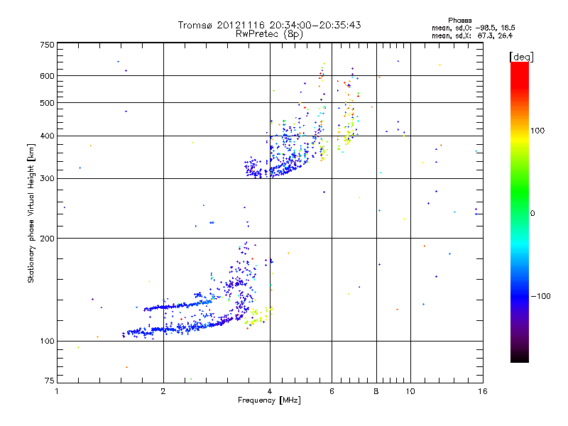568x426 pixels.
Task: Click the '[deg]' colorbar unit label
Action: [521, 58]
